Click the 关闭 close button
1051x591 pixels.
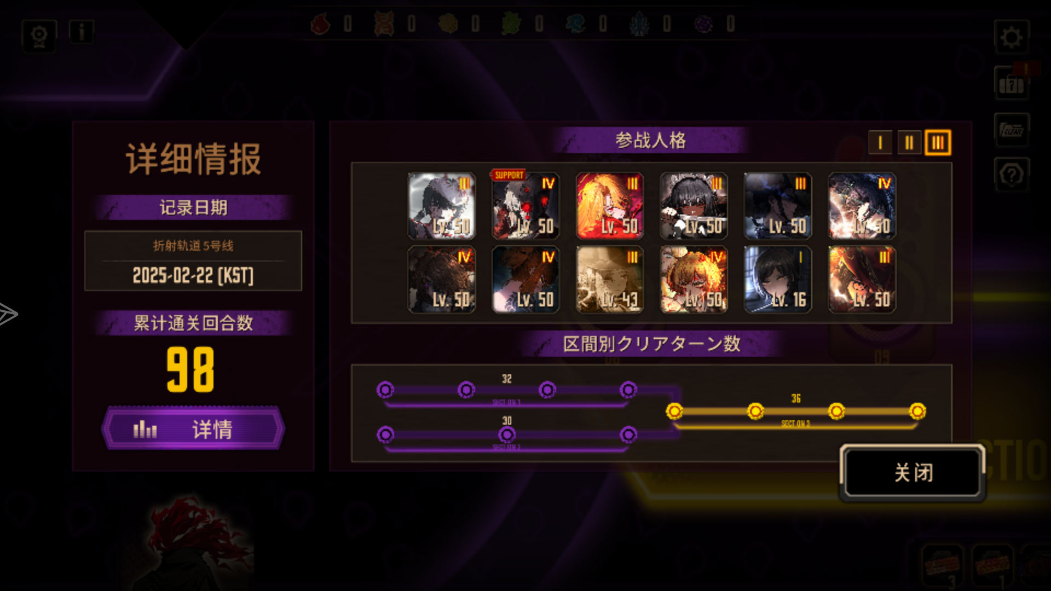pyautogui.click(x=913, y=472)
